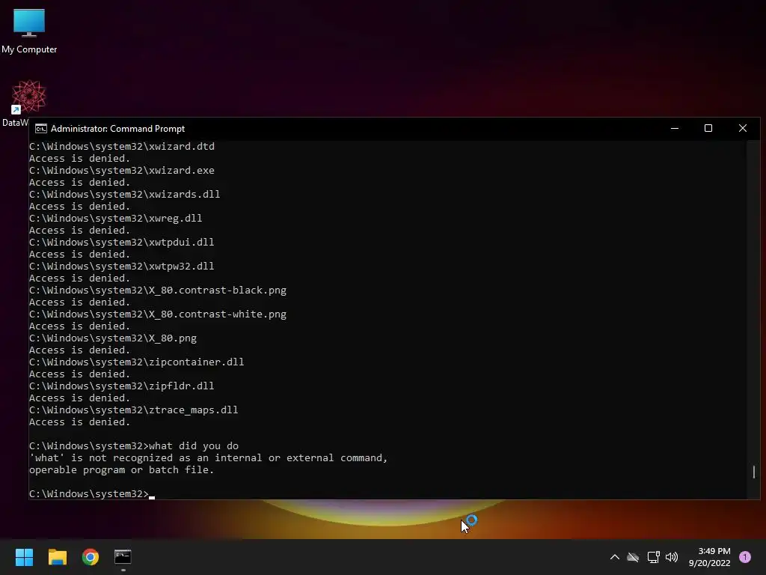Click the Command Prompt taskbar icon
Image resolution: width=766 pixels, height=575 pixels.
click(123, 557)
